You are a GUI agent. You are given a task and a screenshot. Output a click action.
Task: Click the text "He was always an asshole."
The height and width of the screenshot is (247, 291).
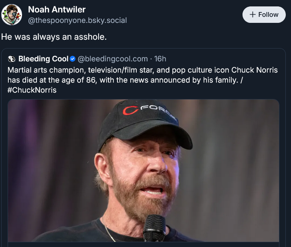point(54,36)
